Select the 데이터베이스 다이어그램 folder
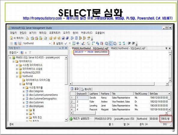Image resolution: width=178 pixels, height=135 pixels. [x=38, y=80]
